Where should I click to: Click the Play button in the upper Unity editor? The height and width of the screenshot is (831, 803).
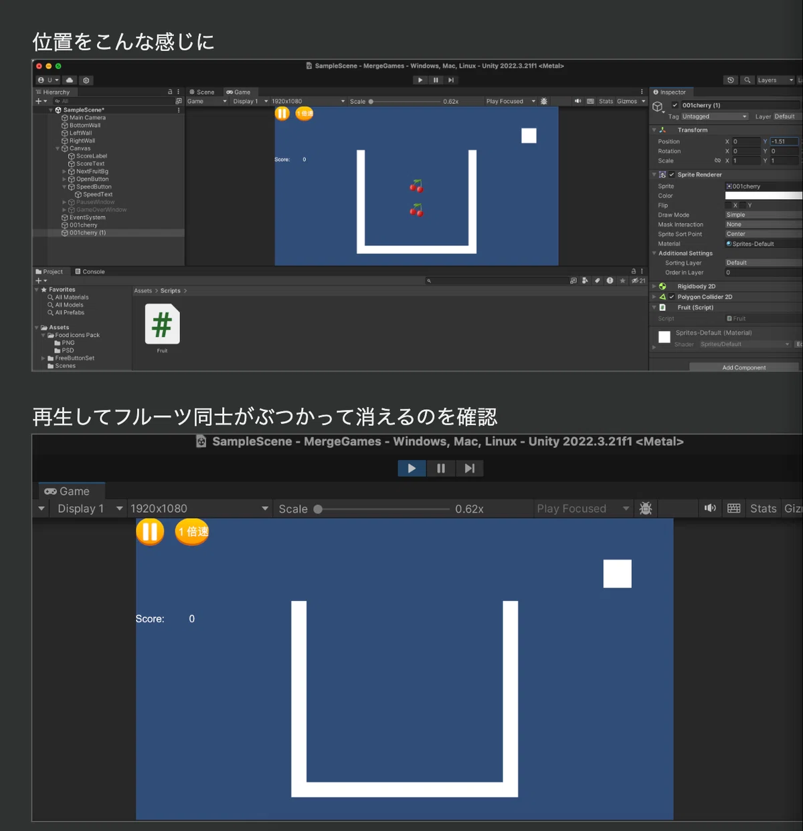click(x=420, y=80)
